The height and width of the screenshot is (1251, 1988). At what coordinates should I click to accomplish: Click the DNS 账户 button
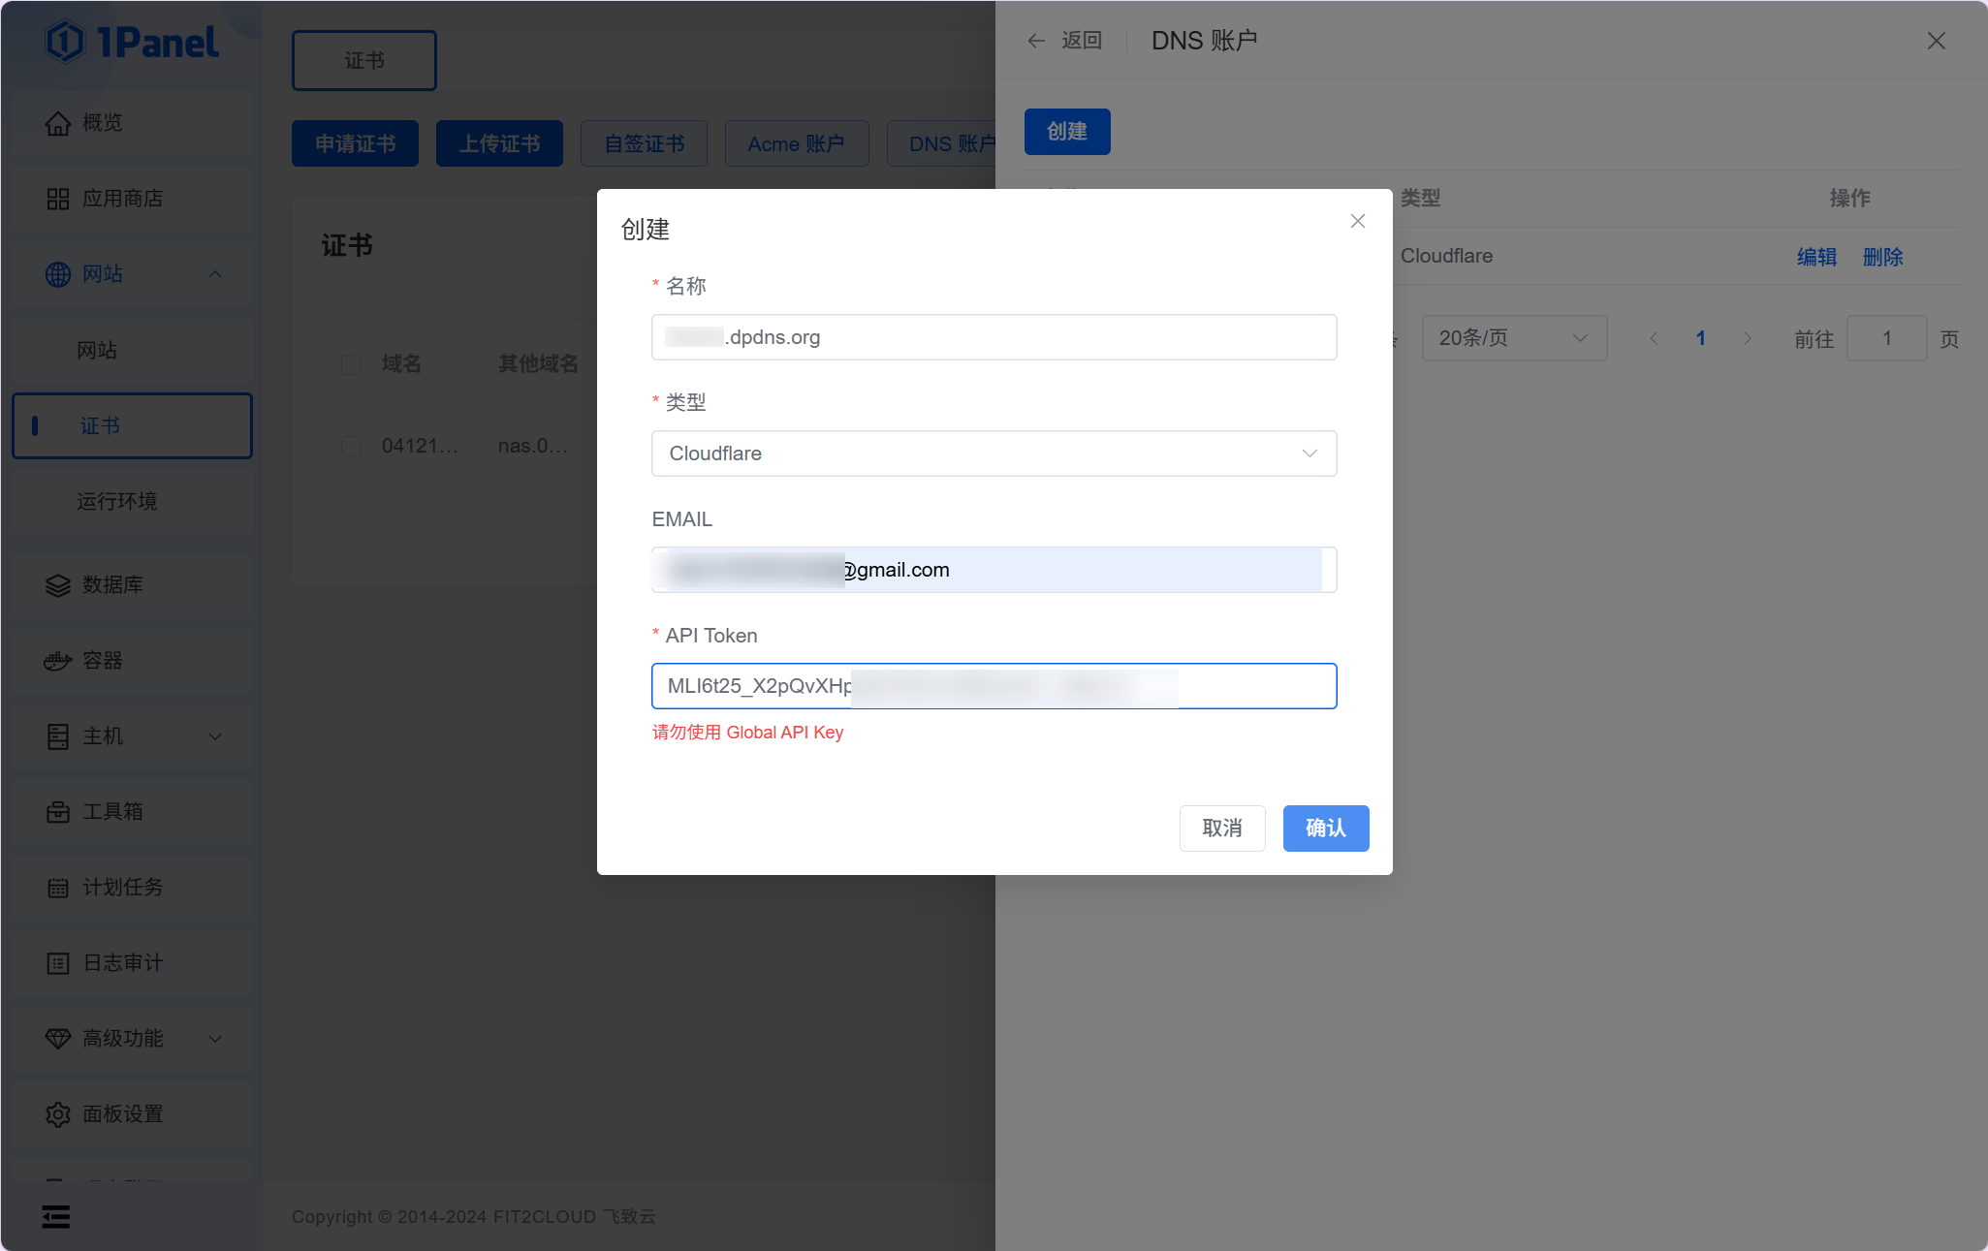point(942,143)
